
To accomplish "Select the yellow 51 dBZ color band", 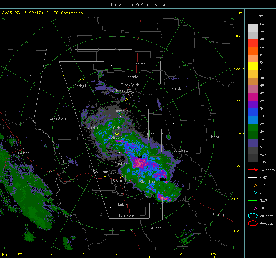I will (x=253, y=66).
